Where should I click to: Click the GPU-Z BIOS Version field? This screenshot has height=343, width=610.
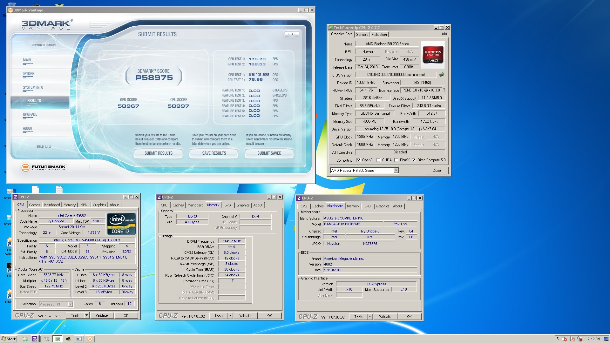(x=396, y=75)
